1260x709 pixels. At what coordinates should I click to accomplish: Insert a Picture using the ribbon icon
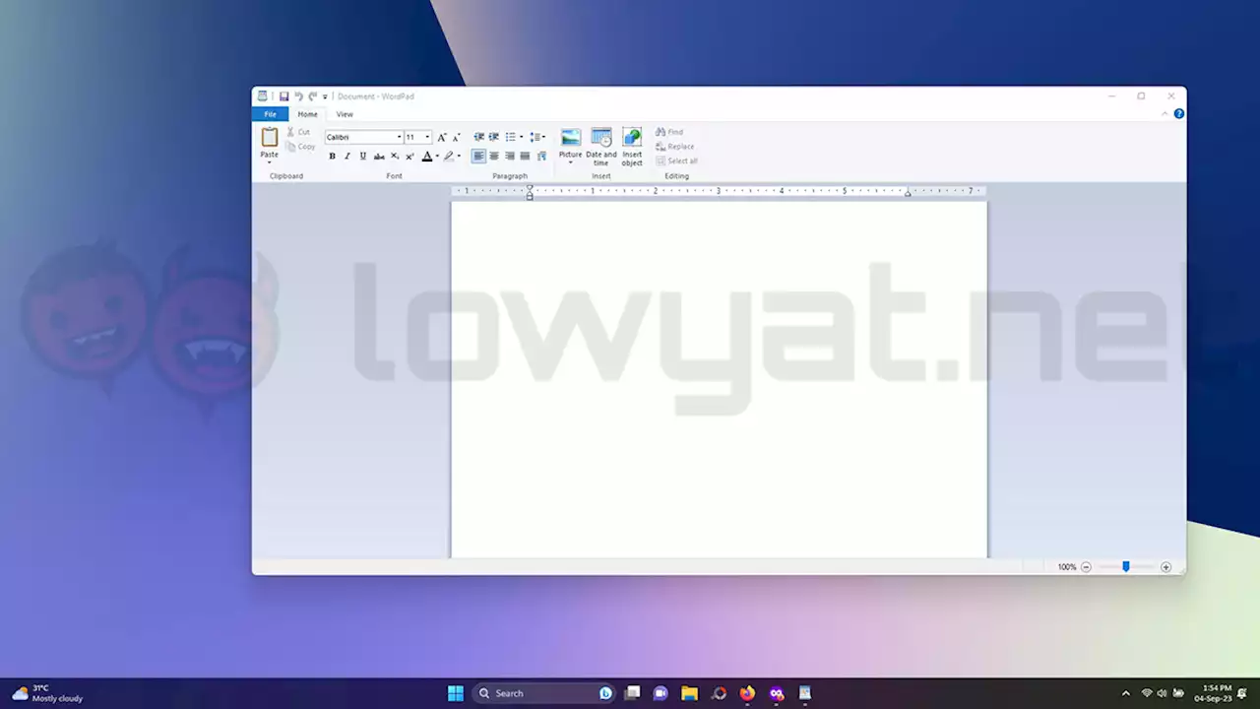tap(571, 137)
